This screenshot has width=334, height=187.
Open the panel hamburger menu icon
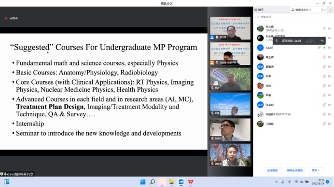click(x=330, y=10)
